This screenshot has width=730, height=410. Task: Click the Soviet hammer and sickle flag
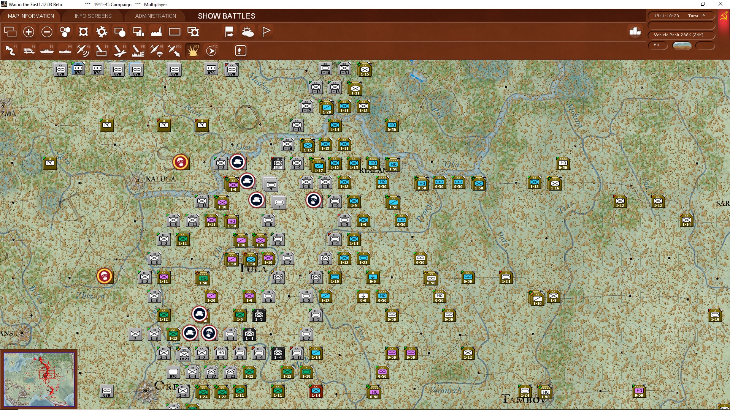[x=724, y=16]
